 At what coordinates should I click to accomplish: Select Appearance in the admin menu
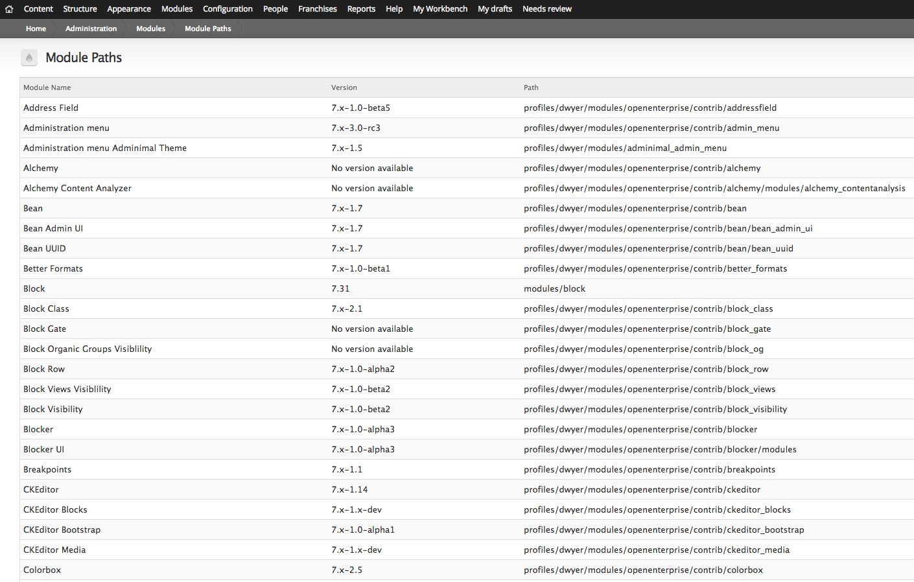point(129,9)
